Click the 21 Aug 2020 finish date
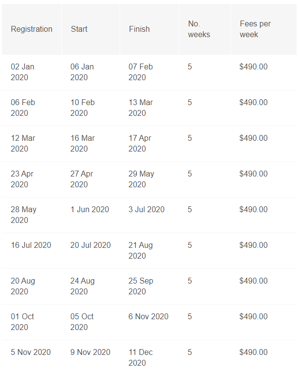The width and height of the screenshot is (298, 374). coord(141,250)
